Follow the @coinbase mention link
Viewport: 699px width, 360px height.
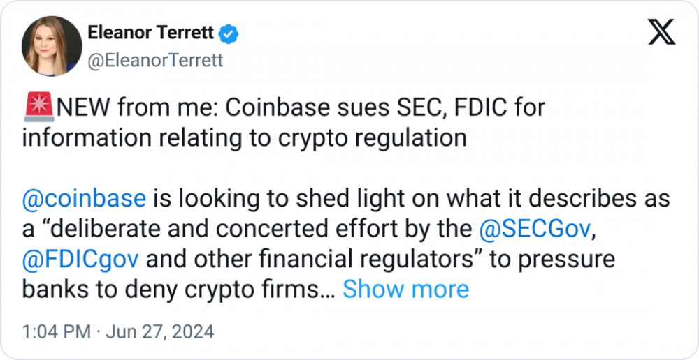pos(84,198)
